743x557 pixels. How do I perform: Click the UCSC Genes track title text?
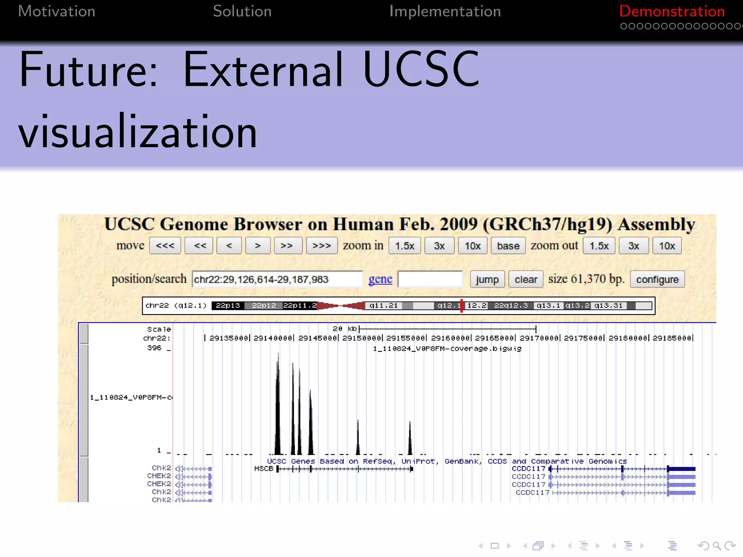pyautogui.click(x=447, y=461)
